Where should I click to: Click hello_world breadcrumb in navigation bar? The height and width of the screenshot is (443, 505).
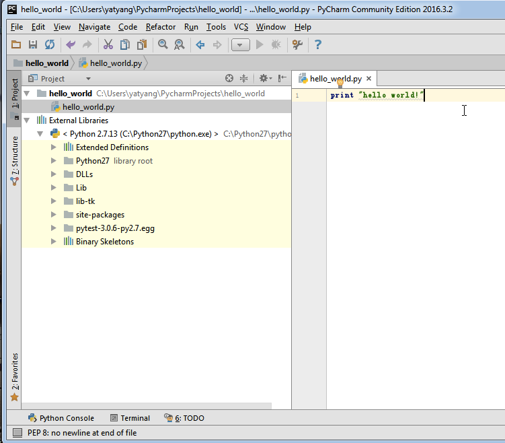[x=41, y=63]
